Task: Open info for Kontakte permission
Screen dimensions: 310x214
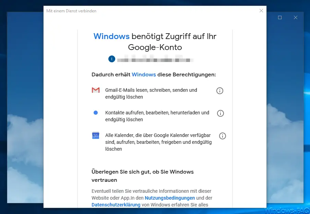Action: click(220, 113)
